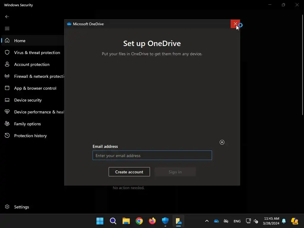This screenshot has width=304, height=228.
Task: Open the Windows Start menu
Action: pyautogui.click(x=100, y=221)
